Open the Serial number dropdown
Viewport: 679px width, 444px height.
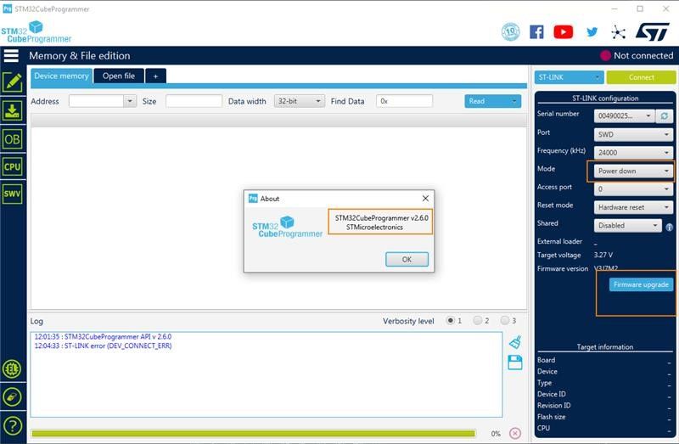pyautogui.click(x=624, y=115)
